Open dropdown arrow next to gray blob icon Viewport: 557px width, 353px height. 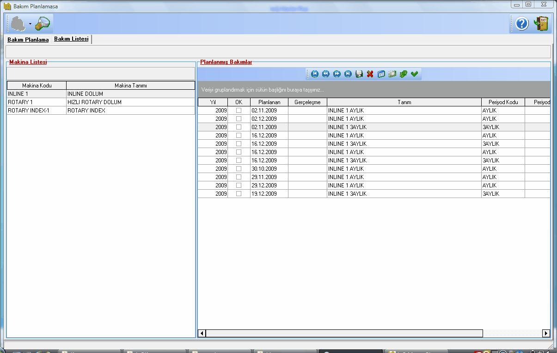[x=30, y=24]
